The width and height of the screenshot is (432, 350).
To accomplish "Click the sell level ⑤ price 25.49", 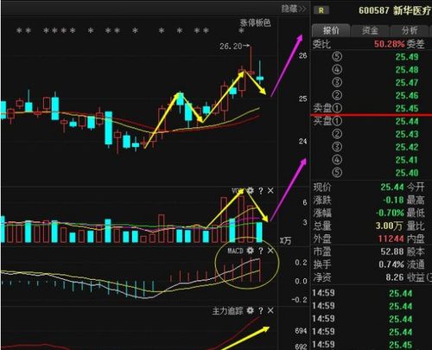I will click(x=406, y=57).
